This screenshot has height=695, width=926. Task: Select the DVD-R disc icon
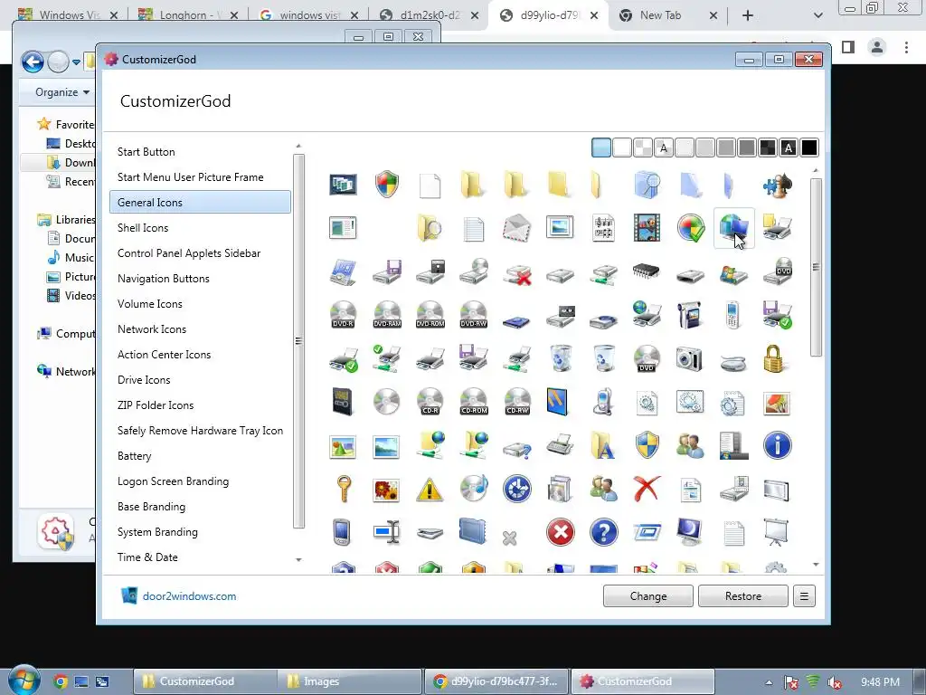click(x=343, y=315)
